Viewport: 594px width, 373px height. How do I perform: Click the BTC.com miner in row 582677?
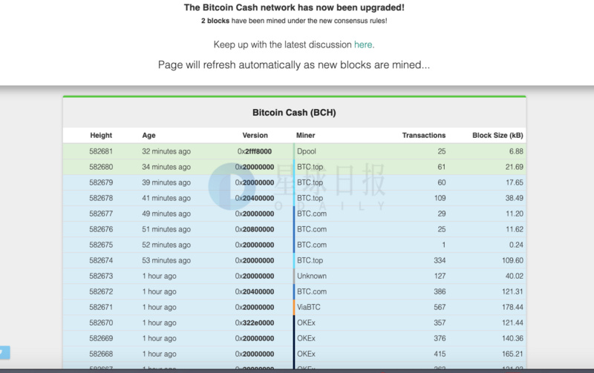tap(312, 214)
